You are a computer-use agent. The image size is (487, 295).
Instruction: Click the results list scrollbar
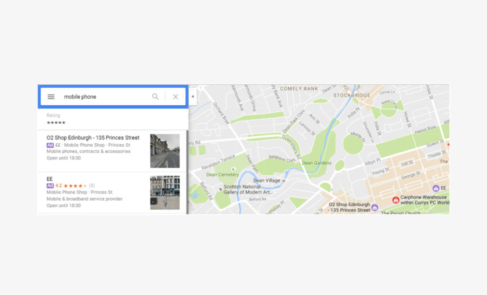tap(187, 172)
